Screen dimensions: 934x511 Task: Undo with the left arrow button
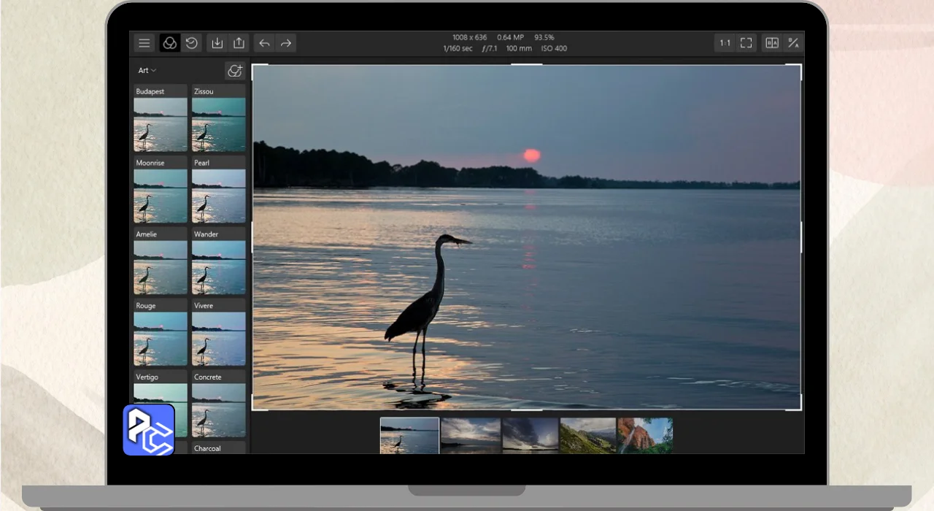pos(264,43)
